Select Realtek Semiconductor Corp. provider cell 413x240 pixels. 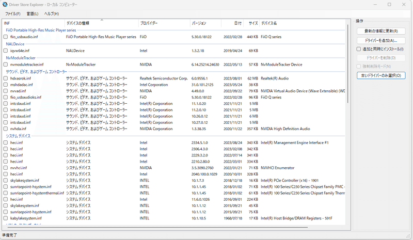click(x=164, y=78)
